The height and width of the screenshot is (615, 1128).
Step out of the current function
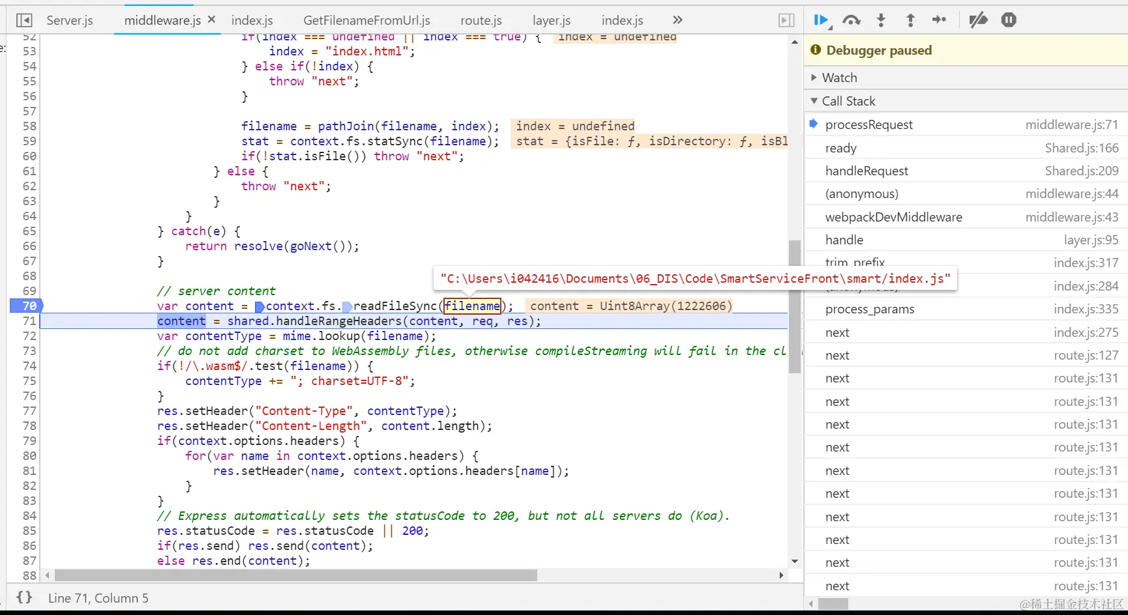point(910,20)
